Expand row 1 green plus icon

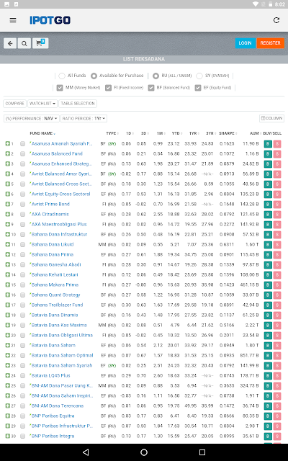[x=8, y=144]
